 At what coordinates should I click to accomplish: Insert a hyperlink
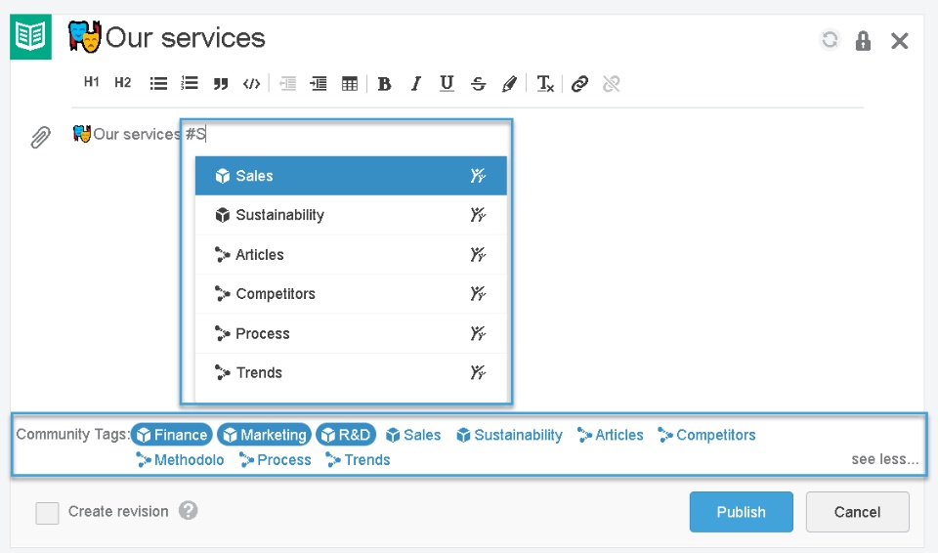[x=580, y=84]
